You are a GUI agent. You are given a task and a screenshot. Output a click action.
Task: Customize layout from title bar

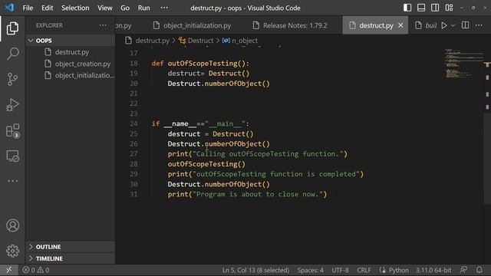pyautogui.click(x=449, y=8)
